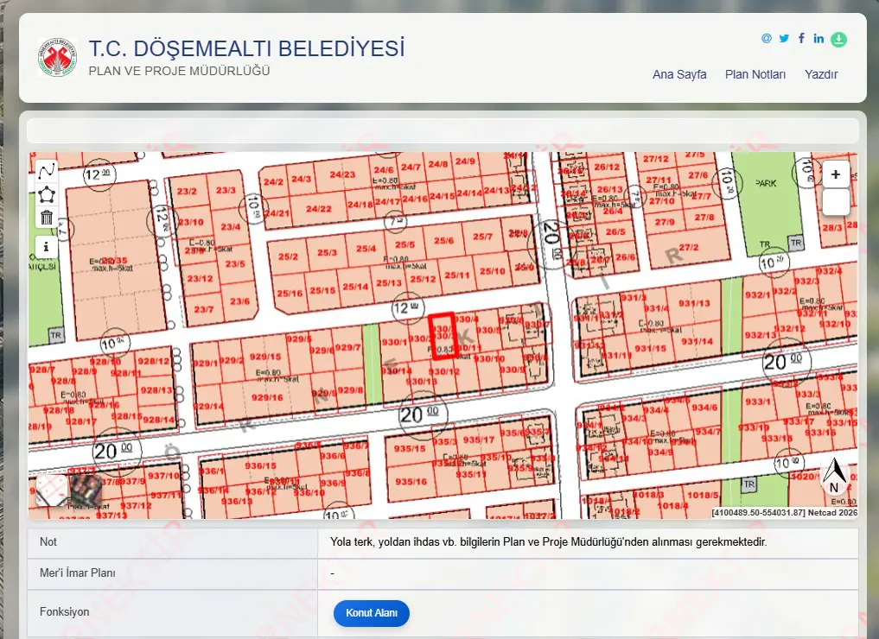Viewport: 879px width, 639px height.
Task: Click the PARK label on the map
Action: pyautogui.click(x=766, y=183)
